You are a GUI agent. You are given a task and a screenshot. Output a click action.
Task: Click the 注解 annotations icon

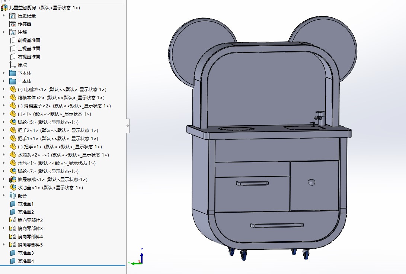click(13, 32)
